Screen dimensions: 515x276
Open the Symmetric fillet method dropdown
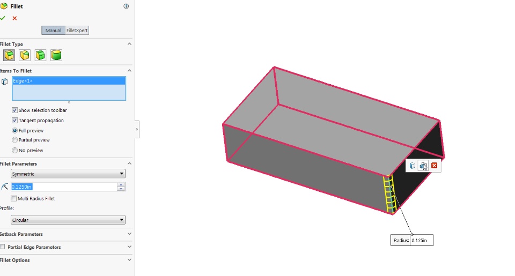[68, 174]
